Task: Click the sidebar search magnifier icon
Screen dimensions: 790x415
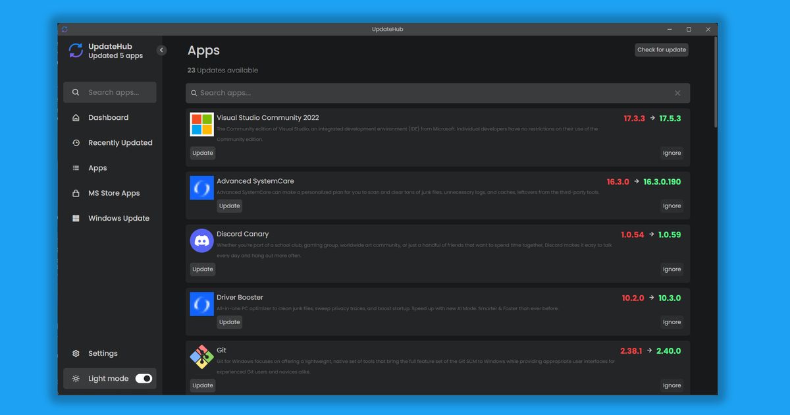Action: [x=76, y=92]
